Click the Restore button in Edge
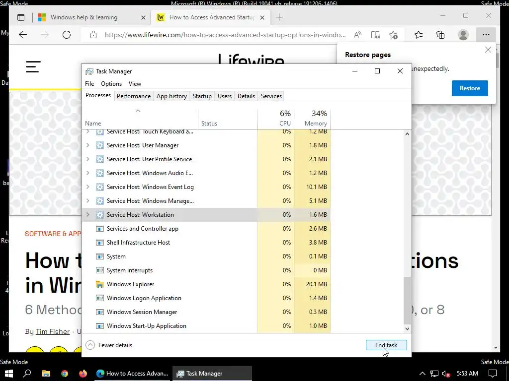The image size is (509, 381). 470,88
